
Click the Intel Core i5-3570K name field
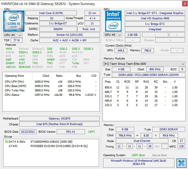(51, 13)
